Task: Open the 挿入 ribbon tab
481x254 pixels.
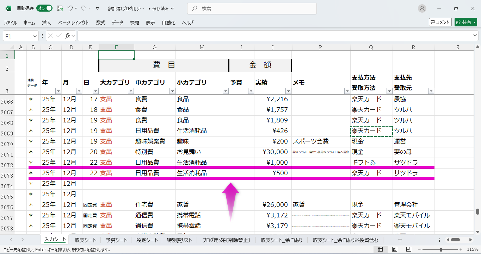Action: (47, 23)
